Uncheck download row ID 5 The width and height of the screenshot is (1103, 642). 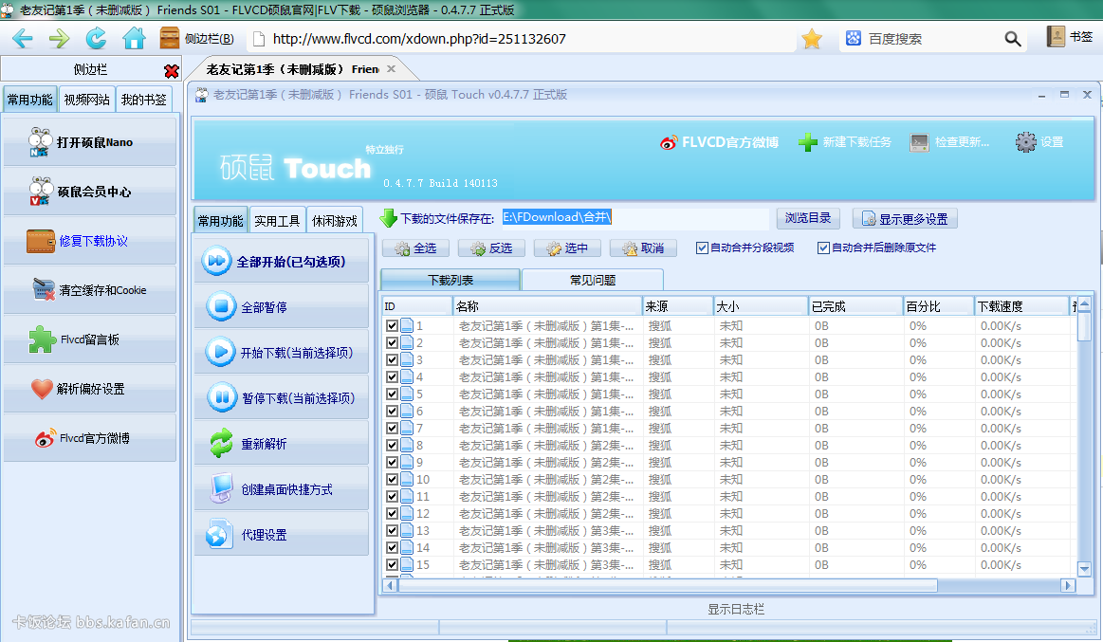coord(392,394)
